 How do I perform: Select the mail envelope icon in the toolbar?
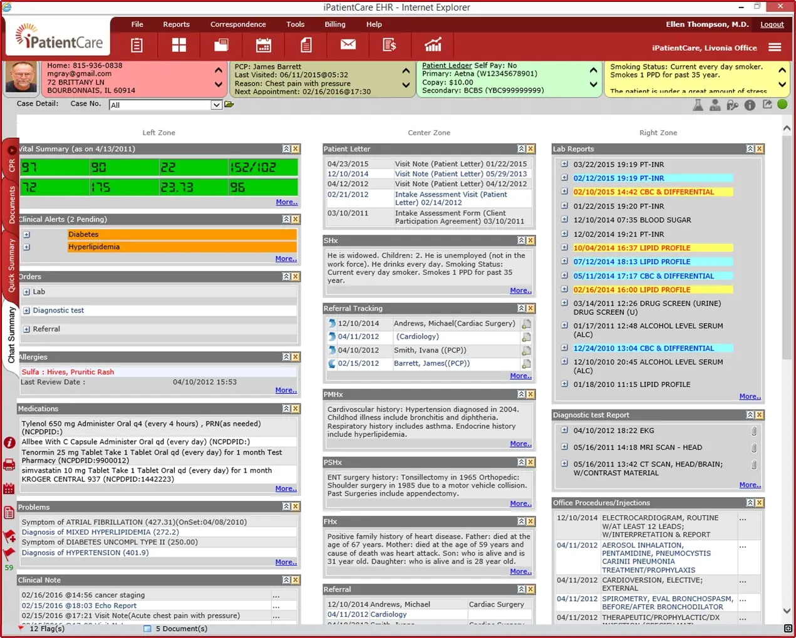click(x=348, y=45)
